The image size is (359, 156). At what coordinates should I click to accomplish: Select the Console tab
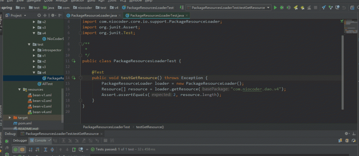coord(40,141)
